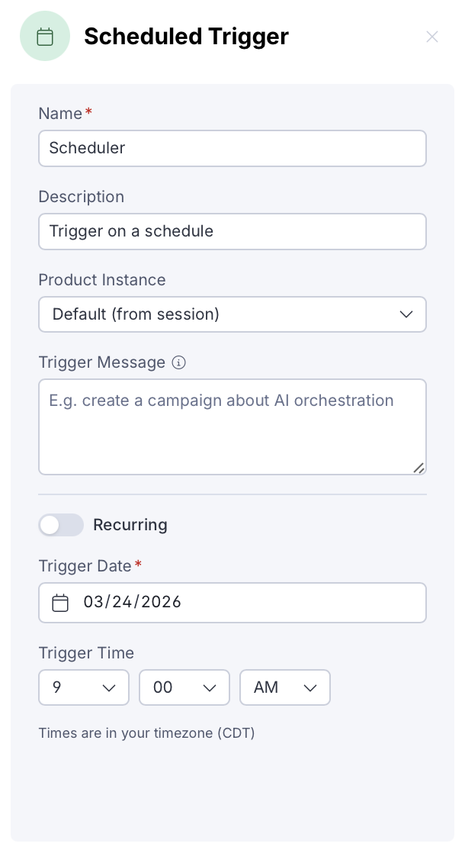Click the timezone notice text (CDT)
465x853 pixels.
tap(146, 733)
